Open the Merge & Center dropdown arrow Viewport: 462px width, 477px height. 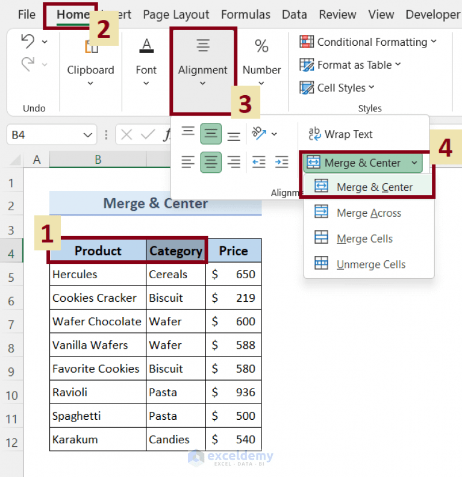[x=414, y=163]
